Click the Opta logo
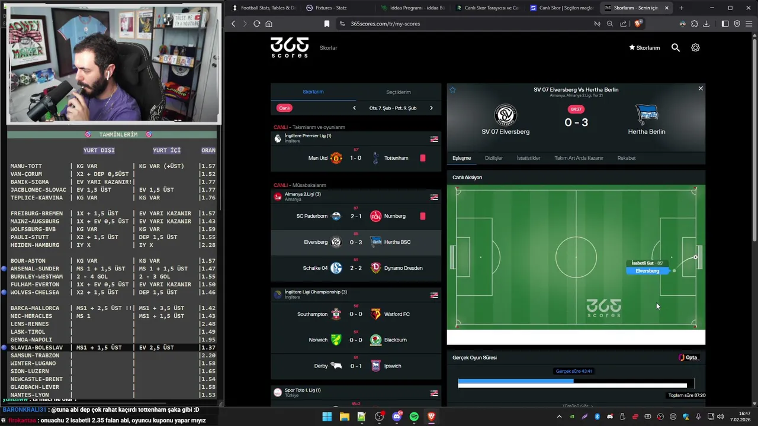This screenshot has height=426, width=758. click(689, 357)
